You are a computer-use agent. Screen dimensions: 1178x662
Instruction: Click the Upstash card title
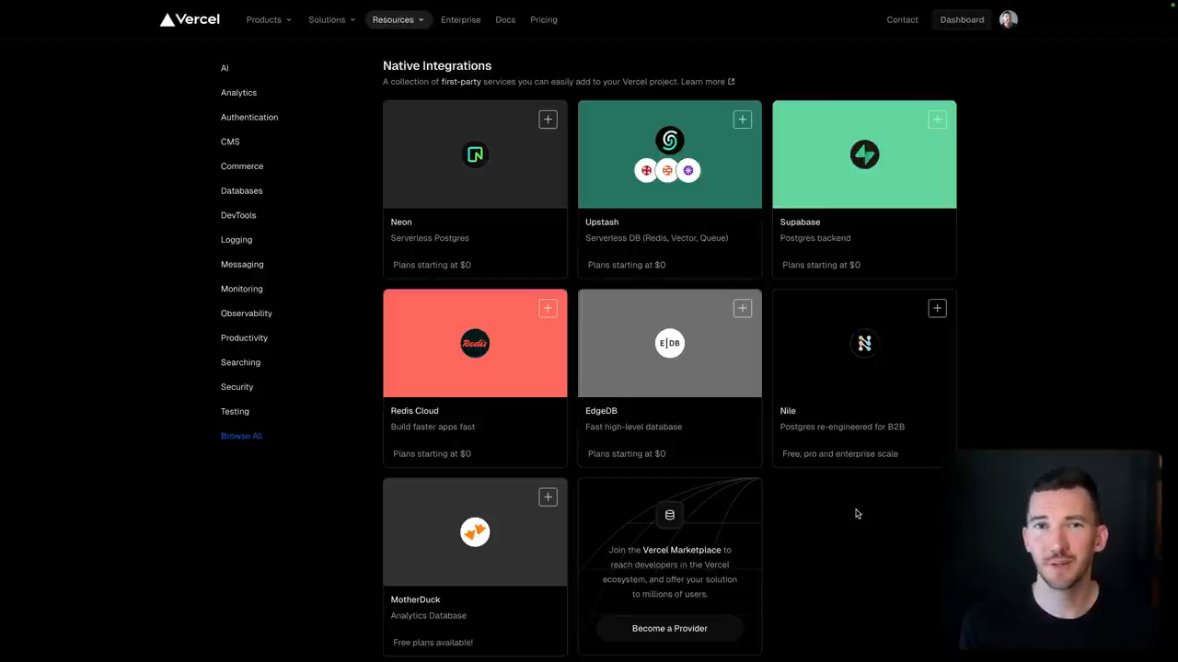click(602, 222)
